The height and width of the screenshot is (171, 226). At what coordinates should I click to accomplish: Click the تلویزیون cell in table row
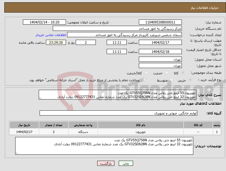click(141, 132)
